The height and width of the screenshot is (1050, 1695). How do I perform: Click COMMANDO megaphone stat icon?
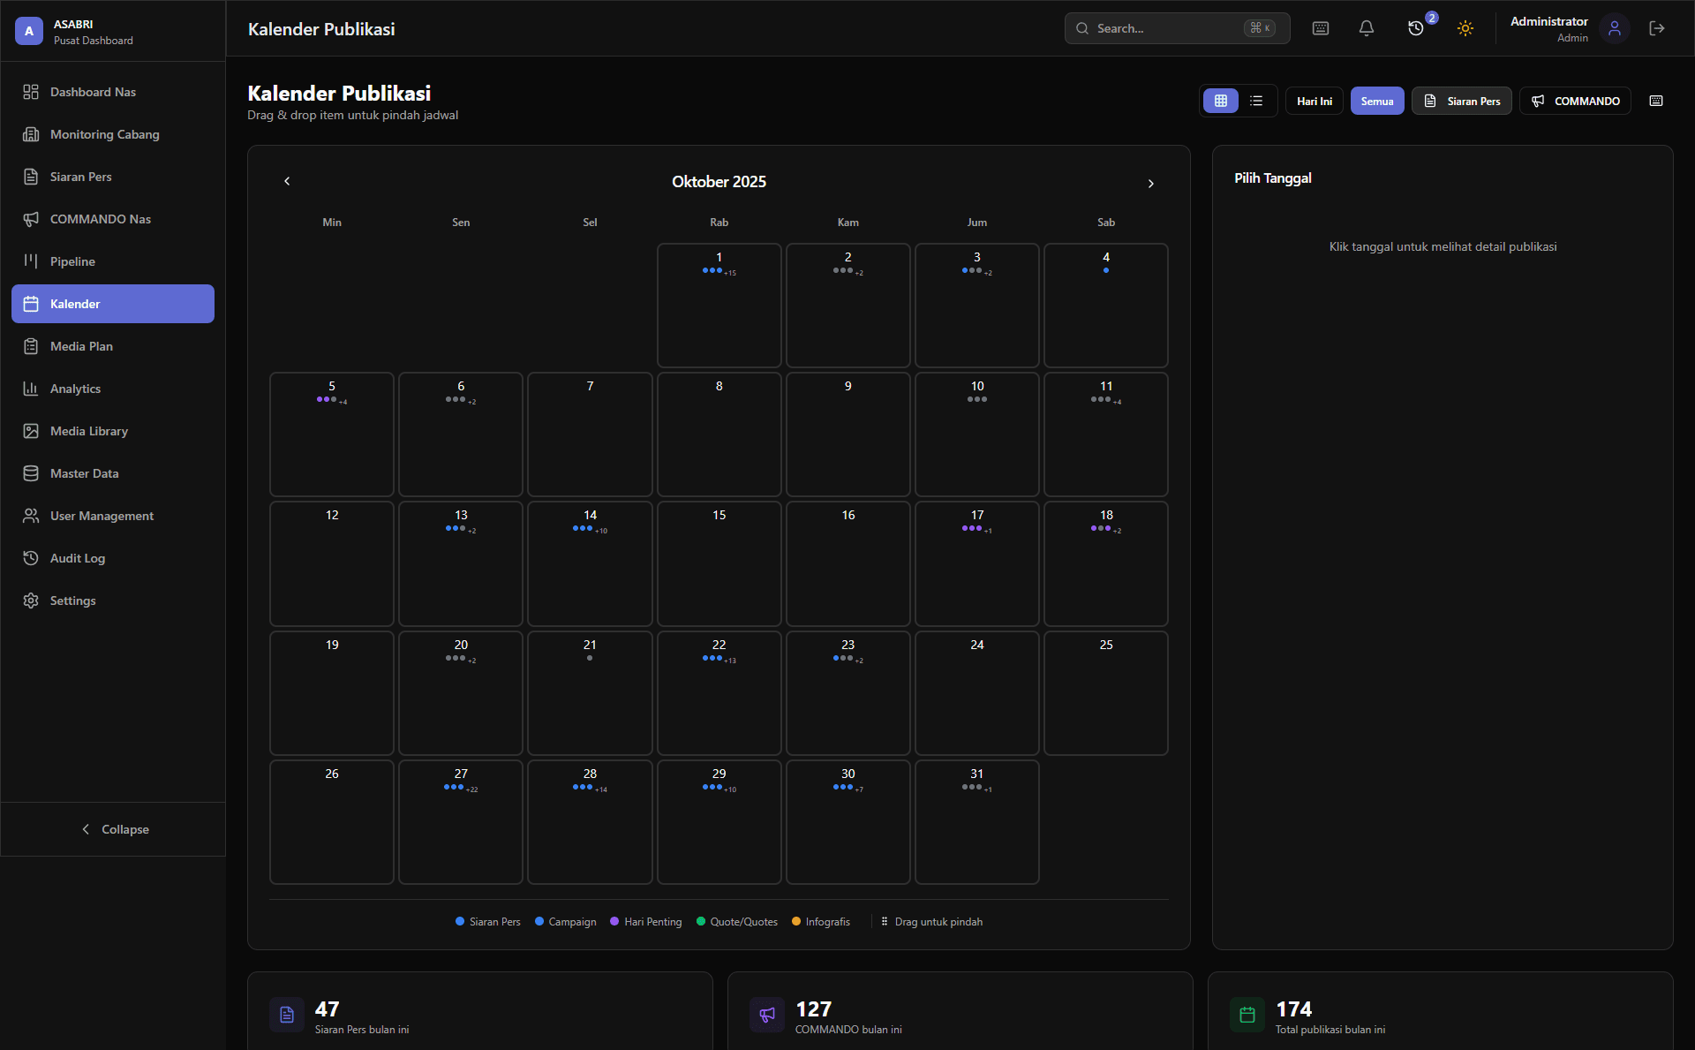[767, 1016]
